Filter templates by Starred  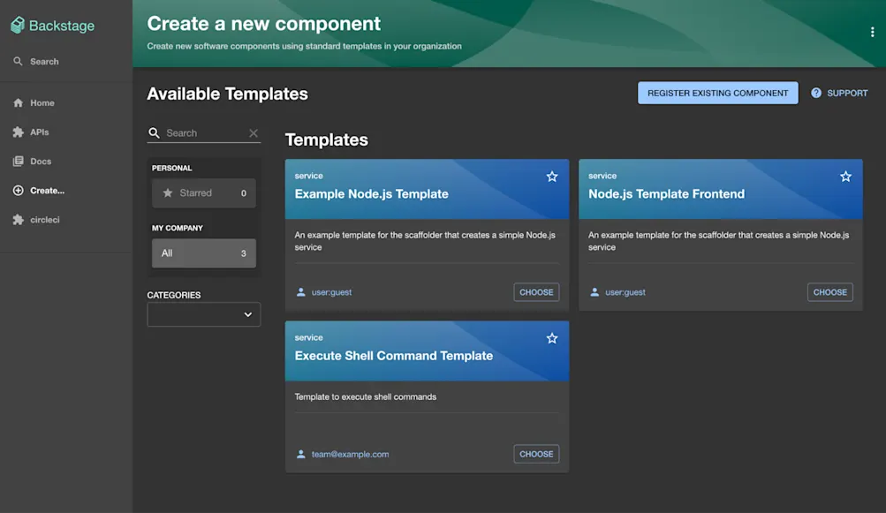(203, 193)
